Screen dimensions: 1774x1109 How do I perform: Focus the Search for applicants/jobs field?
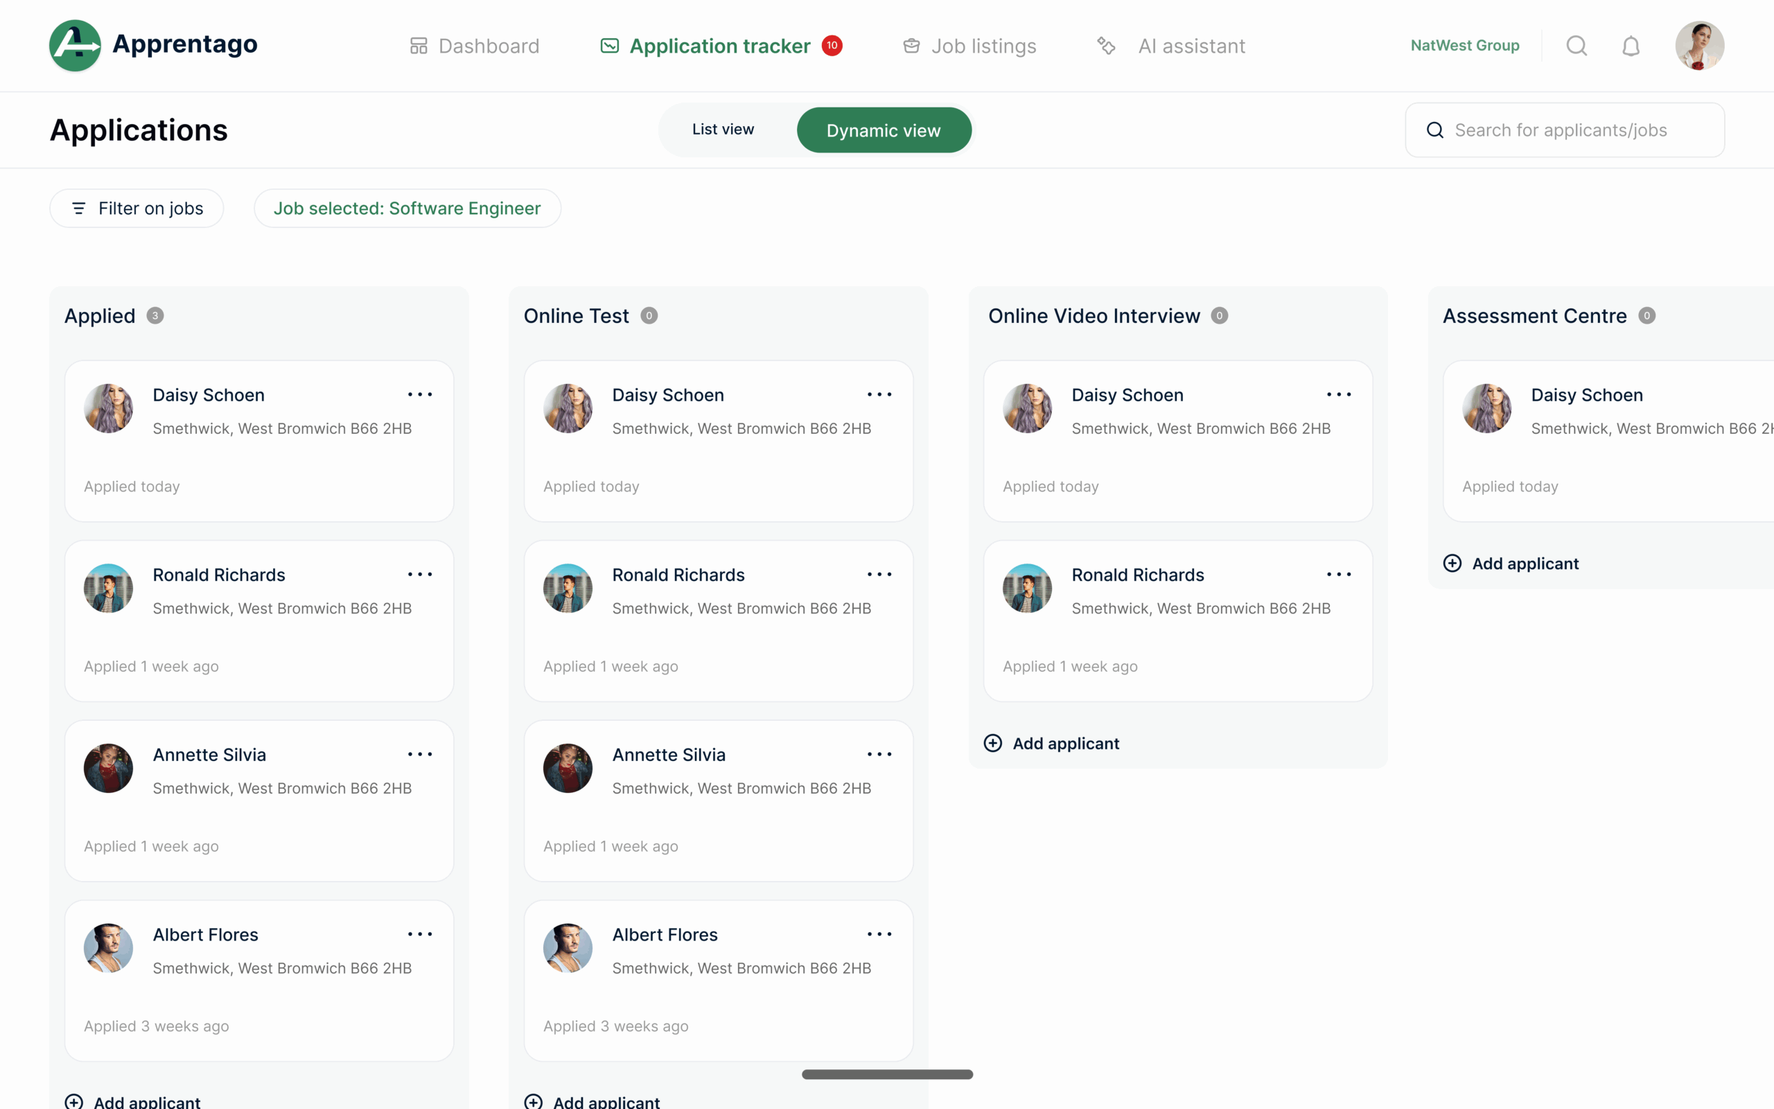coord(1564,130)
